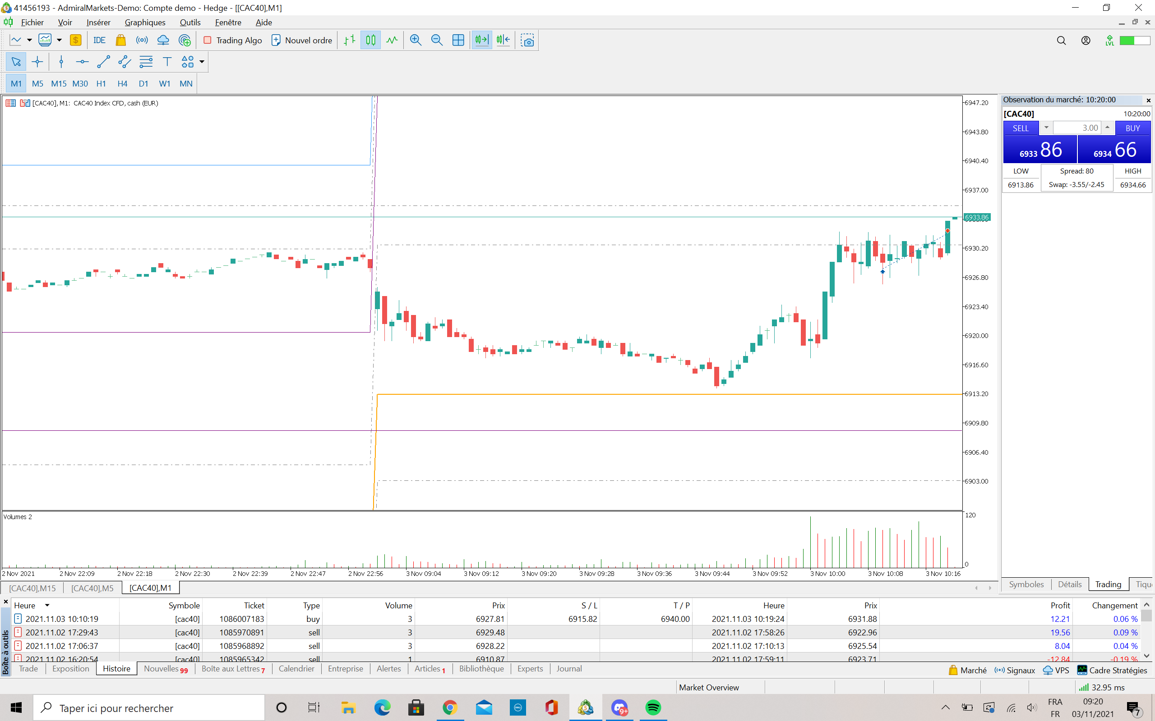
Task: Switch chart to line chart display
Action: point(392,41)
